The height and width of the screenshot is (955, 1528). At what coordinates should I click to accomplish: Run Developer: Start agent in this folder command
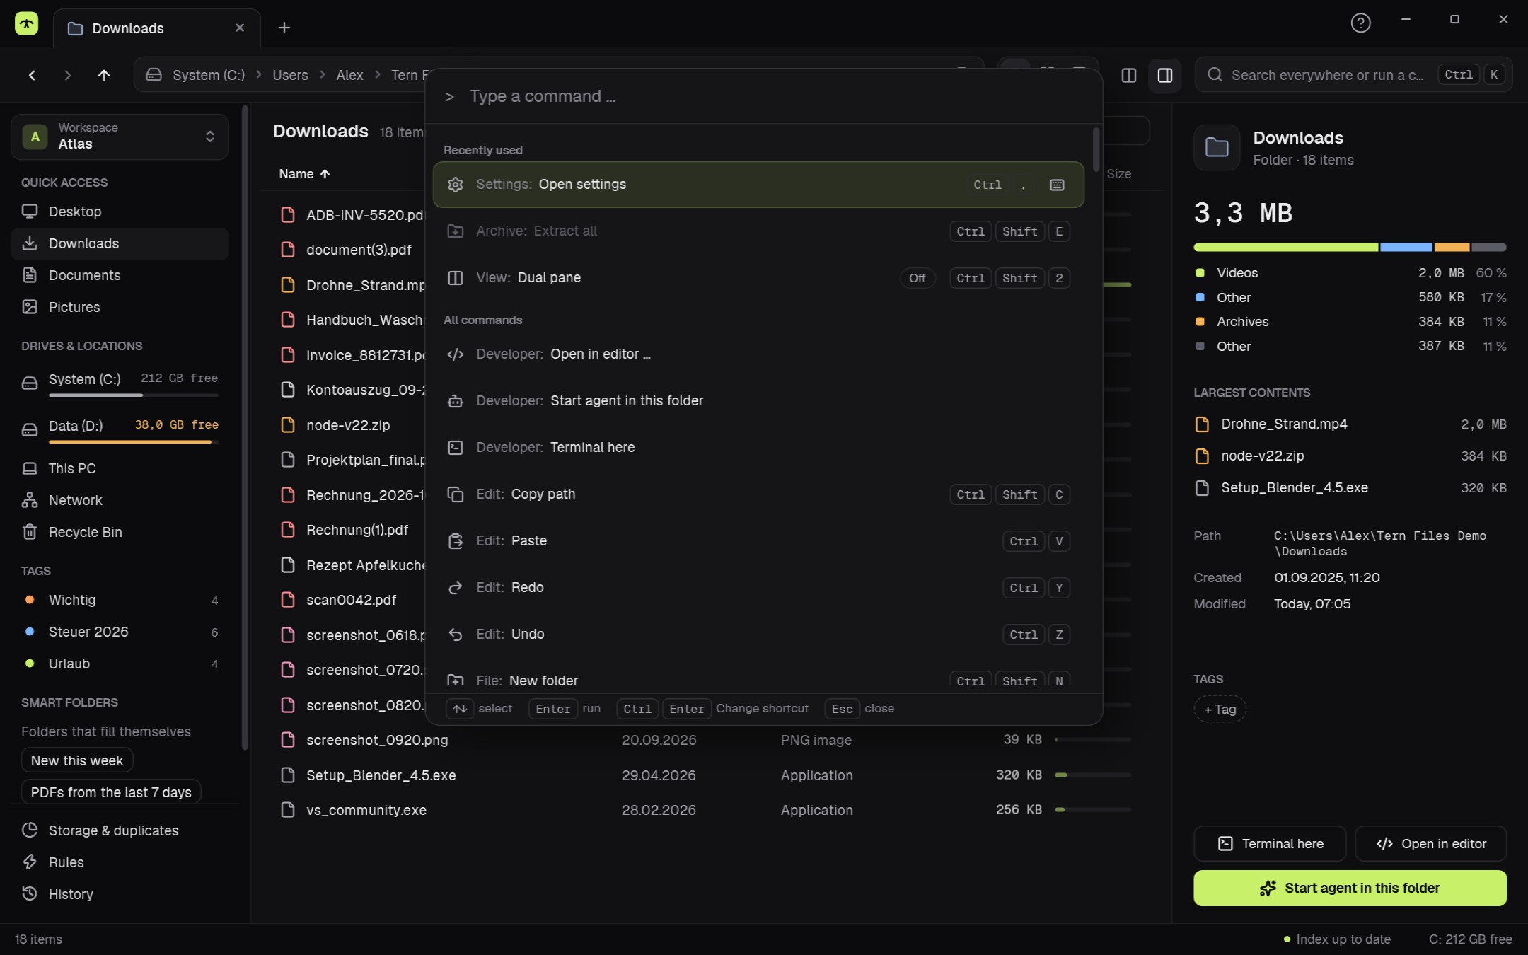click(x=758, y=400)
